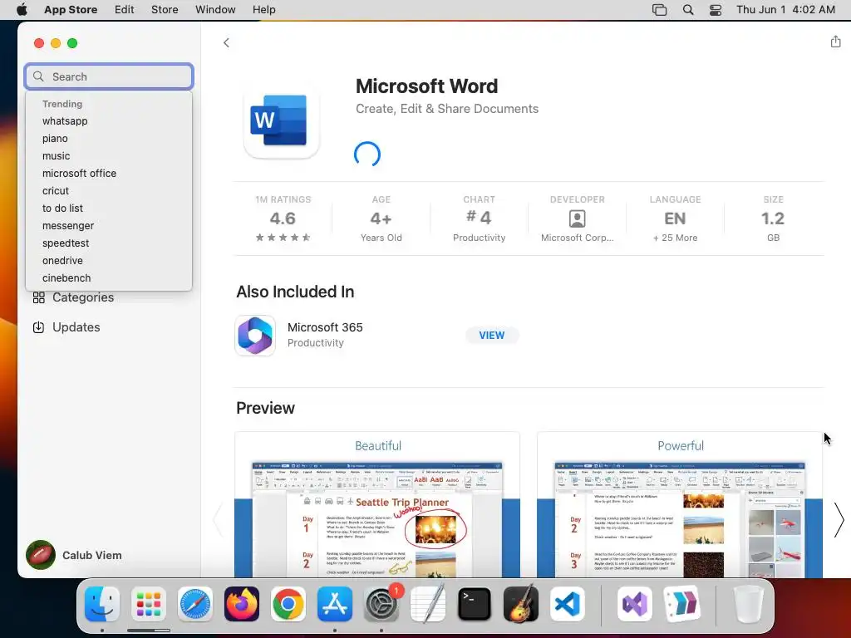Open Trash in the dock

(749, 604)
